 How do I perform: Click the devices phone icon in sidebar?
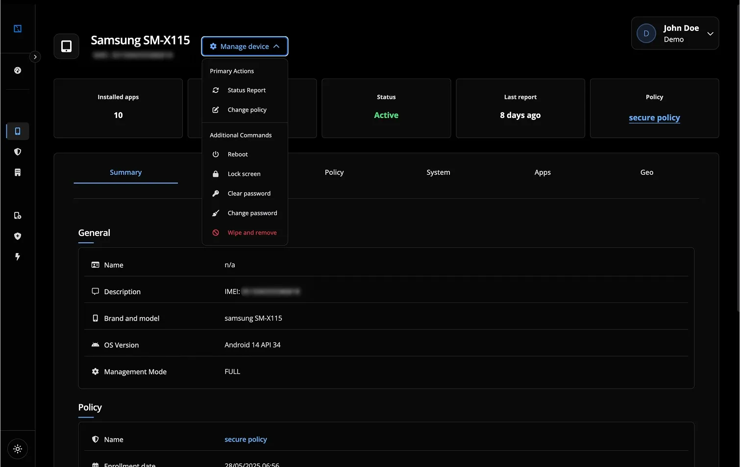(18, 131)
